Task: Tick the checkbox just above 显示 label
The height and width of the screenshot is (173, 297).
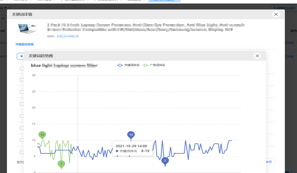Action: pyautogui.click(x=22, y=152)
